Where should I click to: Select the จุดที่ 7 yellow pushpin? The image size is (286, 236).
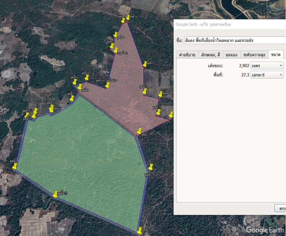pos(72,98)
